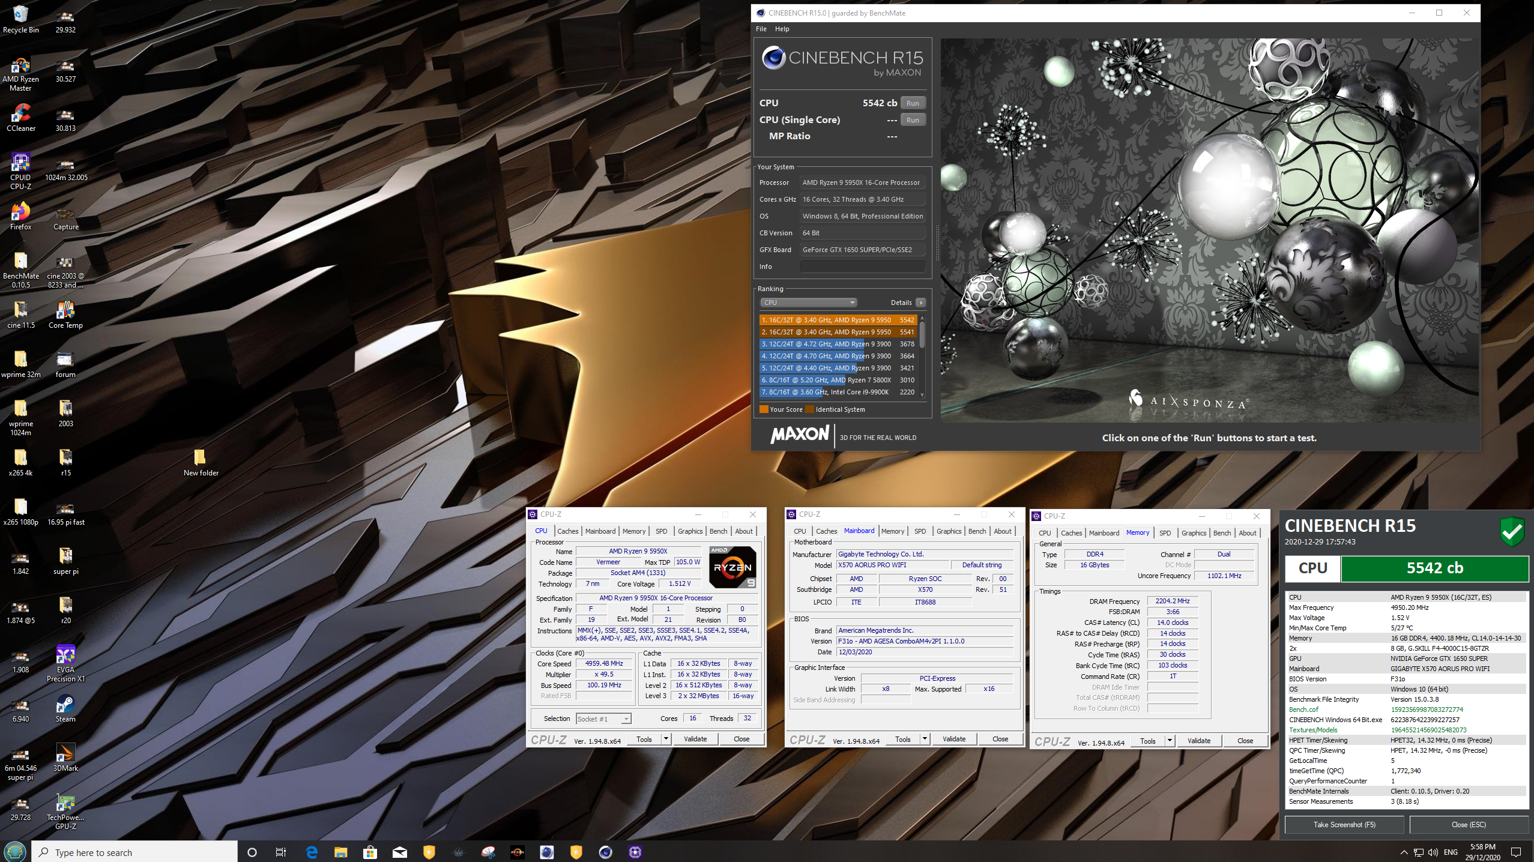Screen dimensions: 1534x862
Task: Select the New folder desktop icon
Action: coord(201,462)
